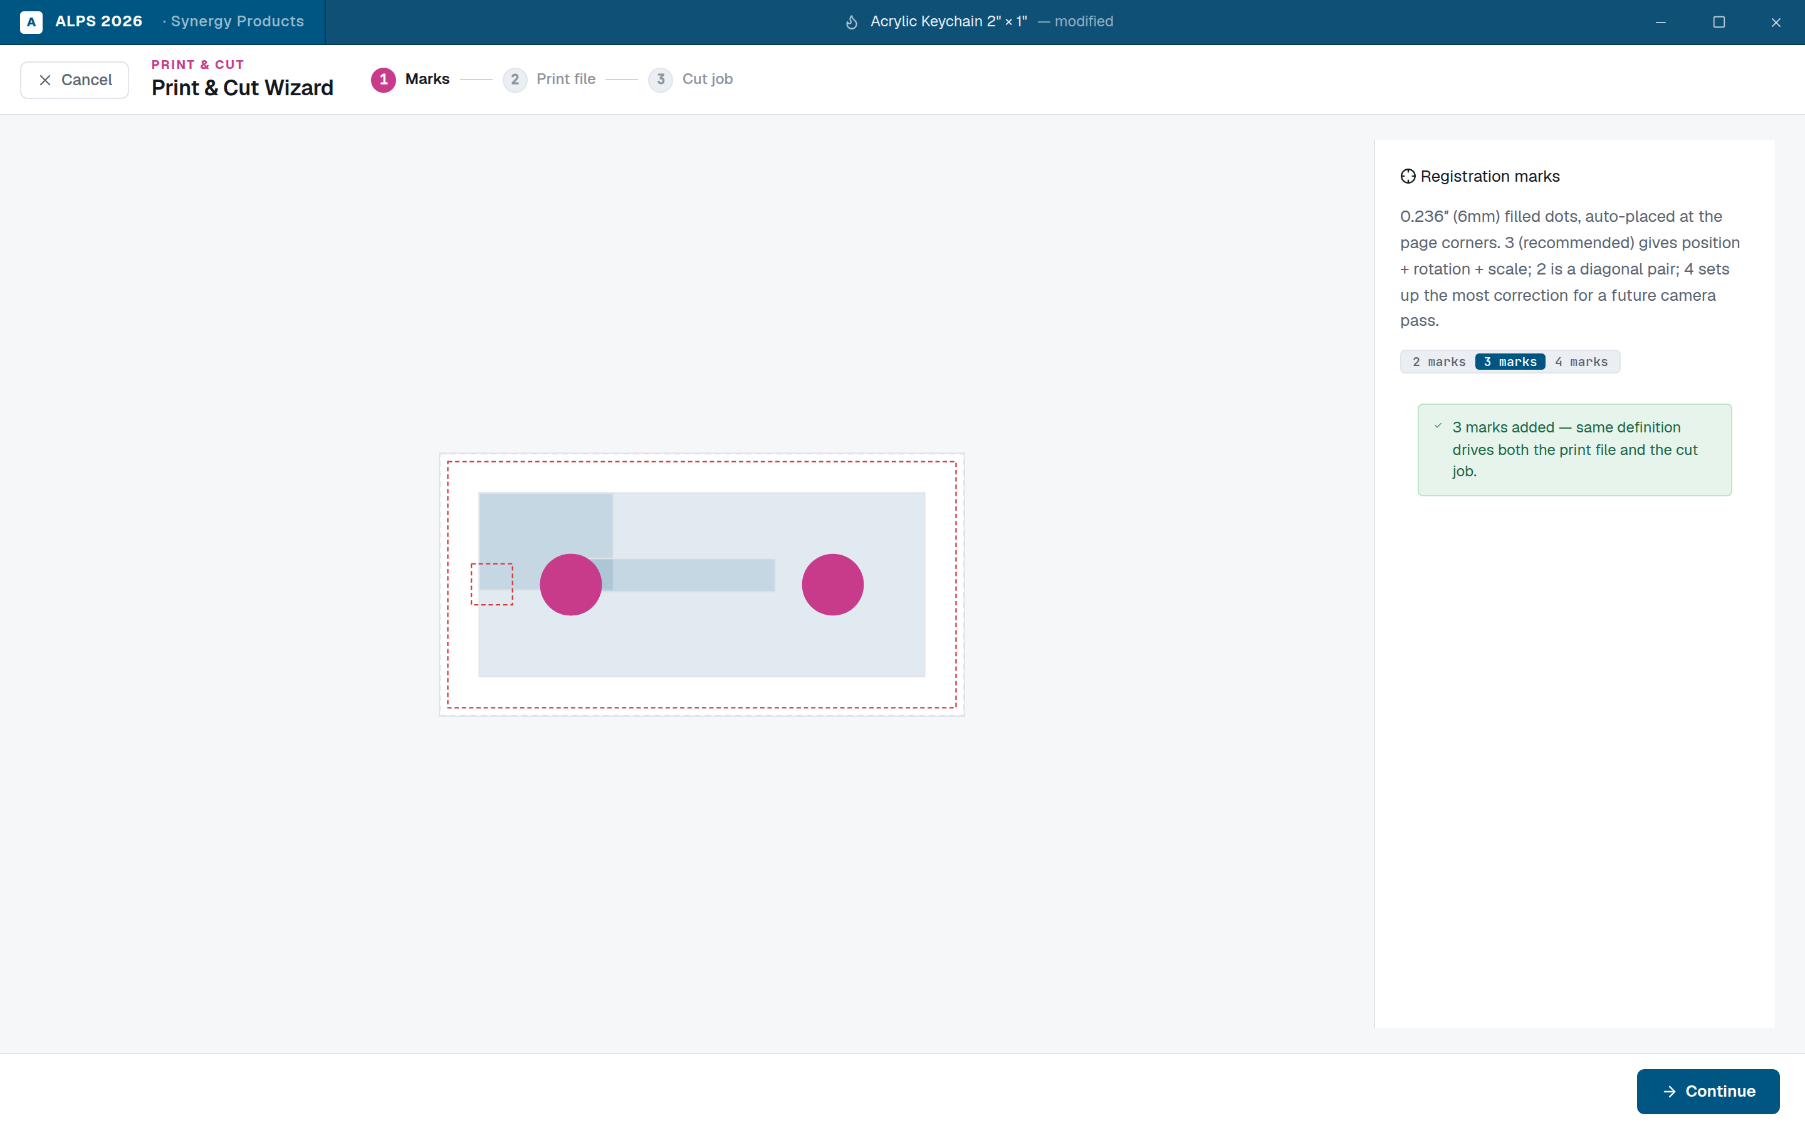This screenshot has height=1128, width=1805.
Task: Click the registration marks target icon
Action: pos(1408,176)
